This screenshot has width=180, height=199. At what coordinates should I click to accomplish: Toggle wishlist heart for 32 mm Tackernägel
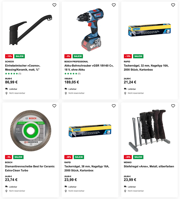pyautogui.click(x=173, y=5)
